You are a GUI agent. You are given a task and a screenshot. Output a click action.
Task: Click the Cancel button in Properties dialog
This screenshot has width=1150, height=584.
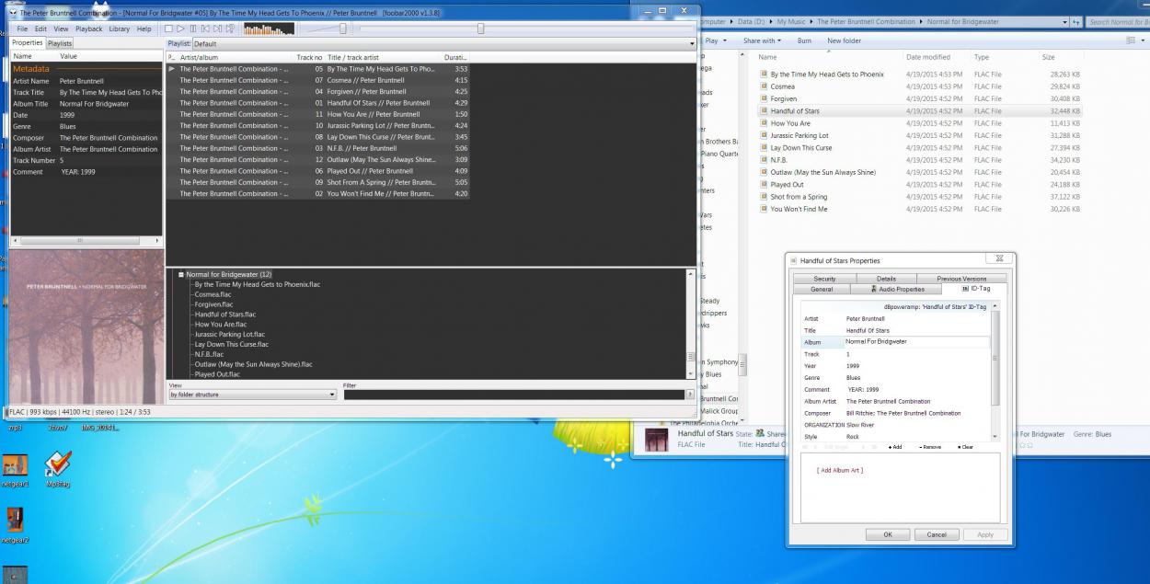(936, 534)
